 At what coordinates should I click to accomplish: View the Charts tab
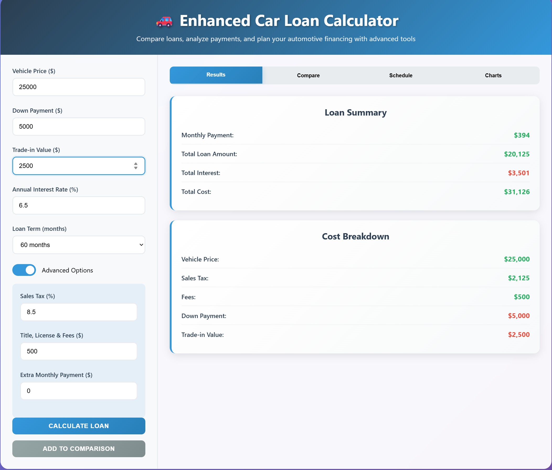[x=493, y=75]
